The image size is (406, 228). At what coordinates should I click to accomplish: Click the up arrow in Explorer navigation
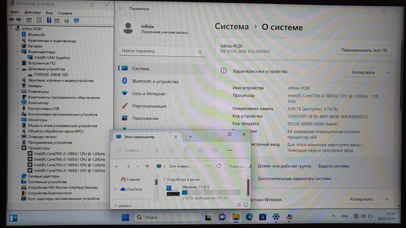click(147, 166)
